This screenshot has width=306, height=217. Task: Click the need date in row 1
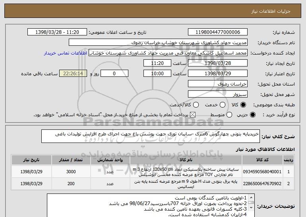pos(31,172)
